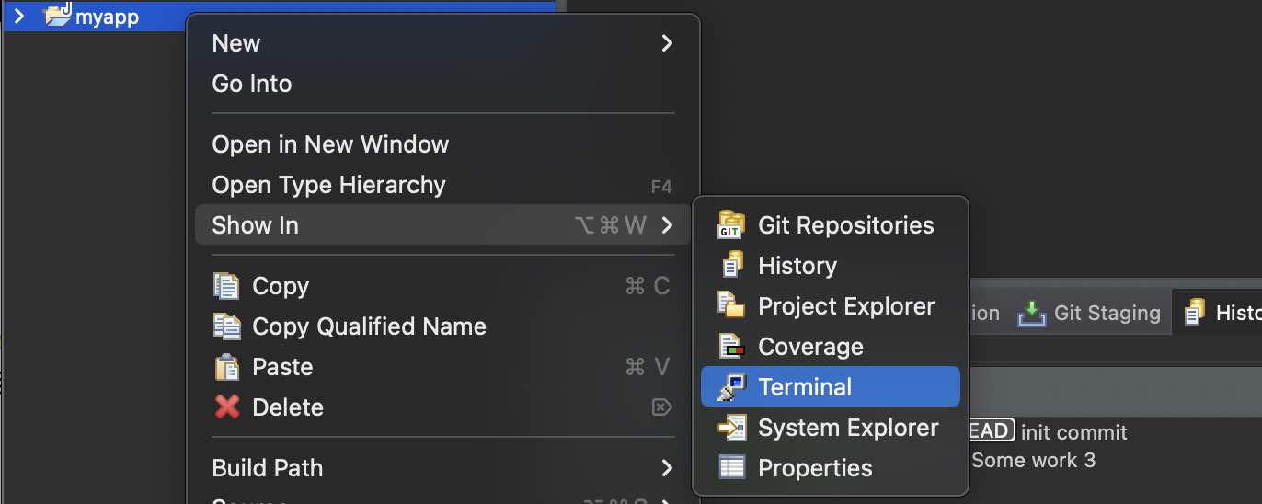Click the Project Explorer icon

(730, 306)
